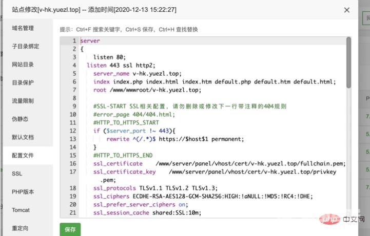This screenshot has height=236, width=370.
Task: Click line number 1 in the editor gutter
Action: (x=74, y=41)
